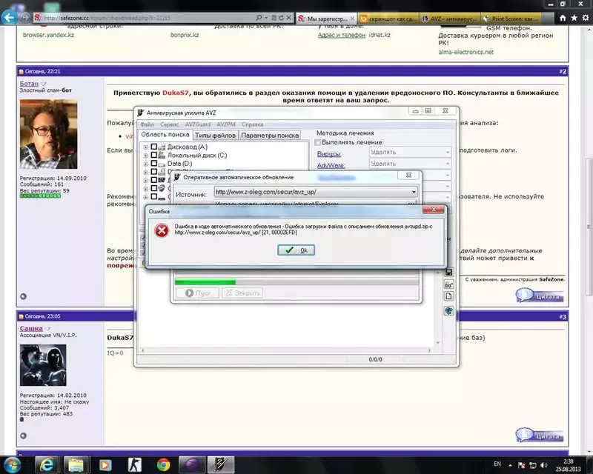This screenshot has width=593, height=474.
Task: Click the browser Forward arrow button
Action: coord(24,17)
